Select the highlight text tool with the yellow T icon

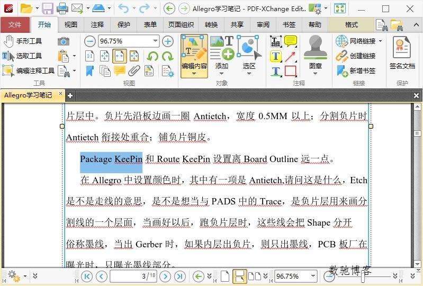tap(276, 56)
